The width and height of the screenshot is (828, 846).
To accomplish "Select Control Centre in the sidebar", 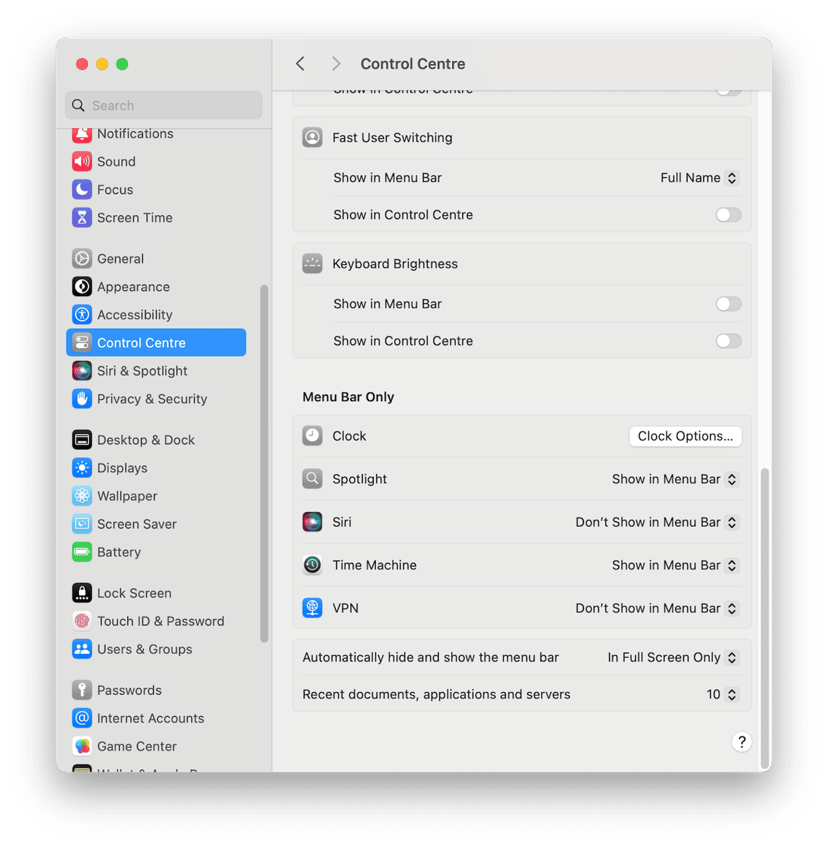I will [x=156, y=343].
